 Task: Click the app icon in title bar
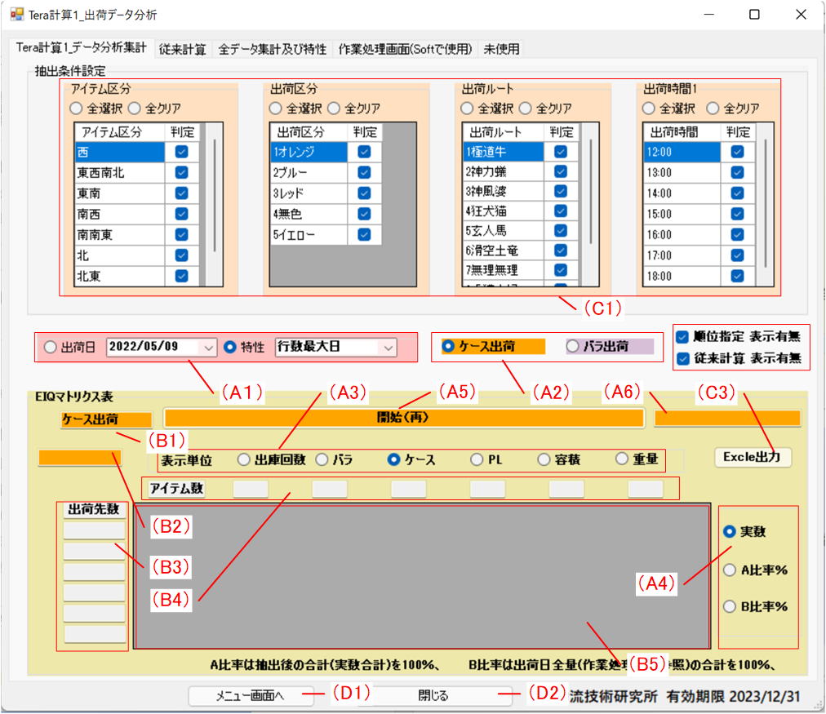[16, 15]
